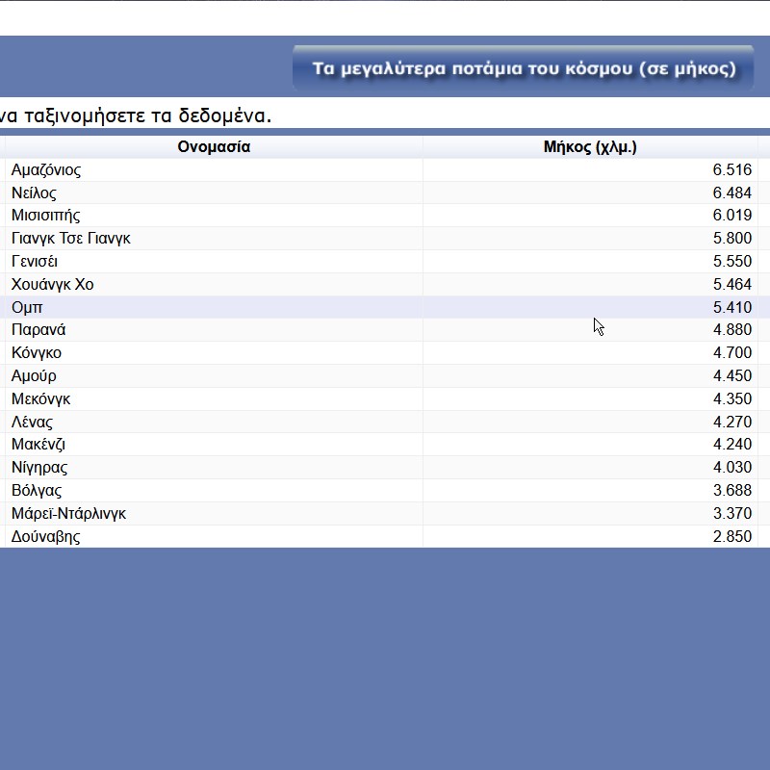The height and width of the screenshot is (770, 770).
Task: Select the Νείλος name cell
Action: point(214,192)
